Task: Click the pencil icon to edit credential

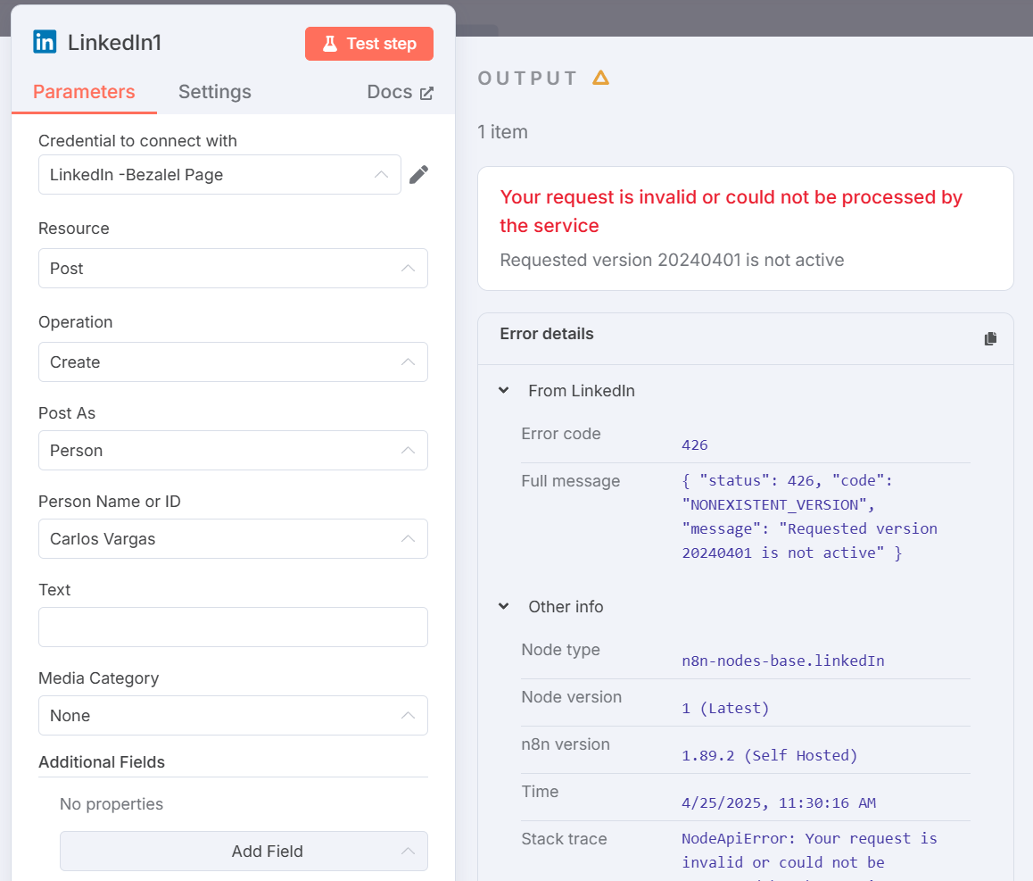Action: (x=419, y=175)
